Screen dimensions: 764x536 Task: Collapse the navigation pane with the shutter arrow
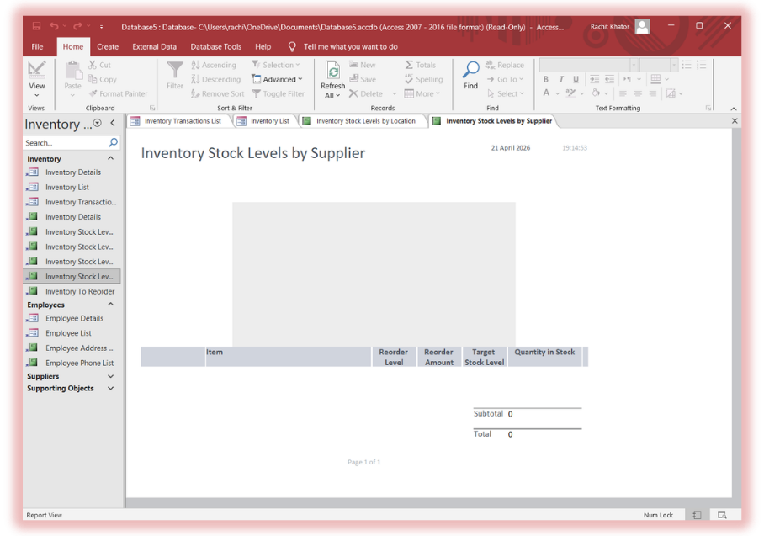click(x=113, y=124)
